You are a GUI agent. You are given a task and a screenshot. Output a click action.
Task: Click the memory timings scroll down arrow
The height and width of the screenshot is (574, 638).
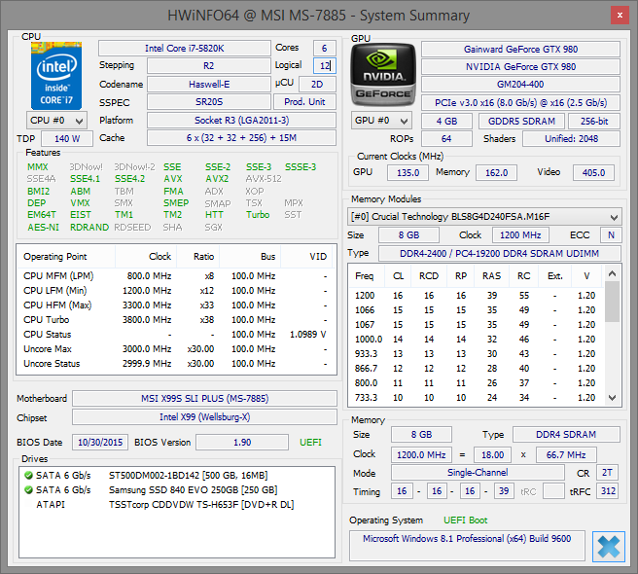pos(613,398)
